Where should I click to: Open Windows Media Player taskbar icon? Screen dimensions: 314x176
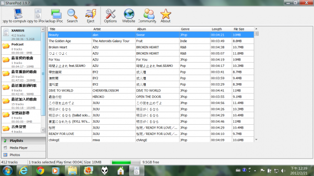[x=55, y=171]
